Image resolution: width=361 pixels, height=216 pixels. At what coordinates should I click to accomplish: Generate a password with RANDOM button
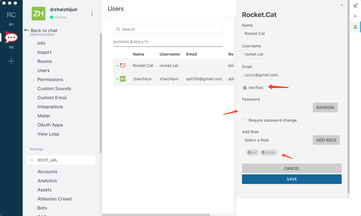pyautogui.click(x=325, y=107)
